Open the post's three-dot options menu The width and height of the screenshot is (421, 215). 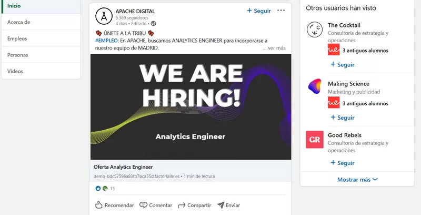[281, 11]
